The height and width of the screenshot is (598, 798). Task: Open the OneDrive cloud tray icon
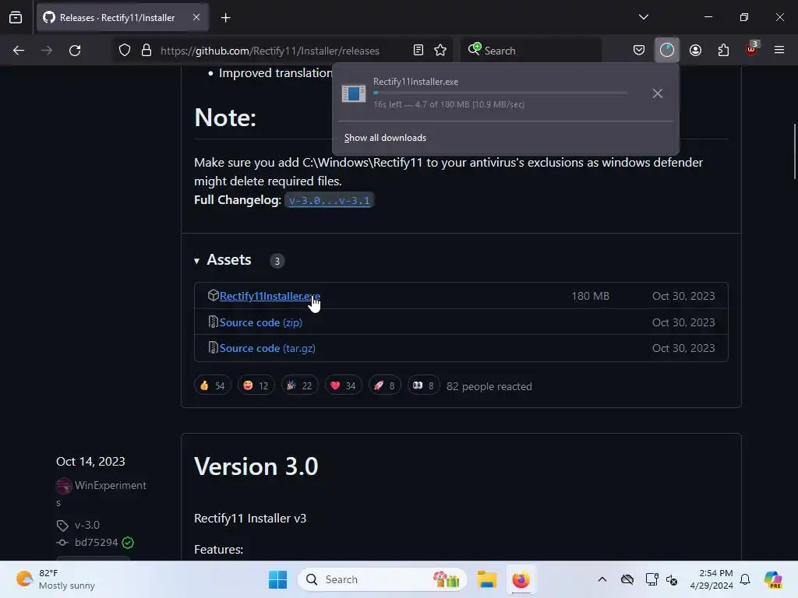point(627,579)
